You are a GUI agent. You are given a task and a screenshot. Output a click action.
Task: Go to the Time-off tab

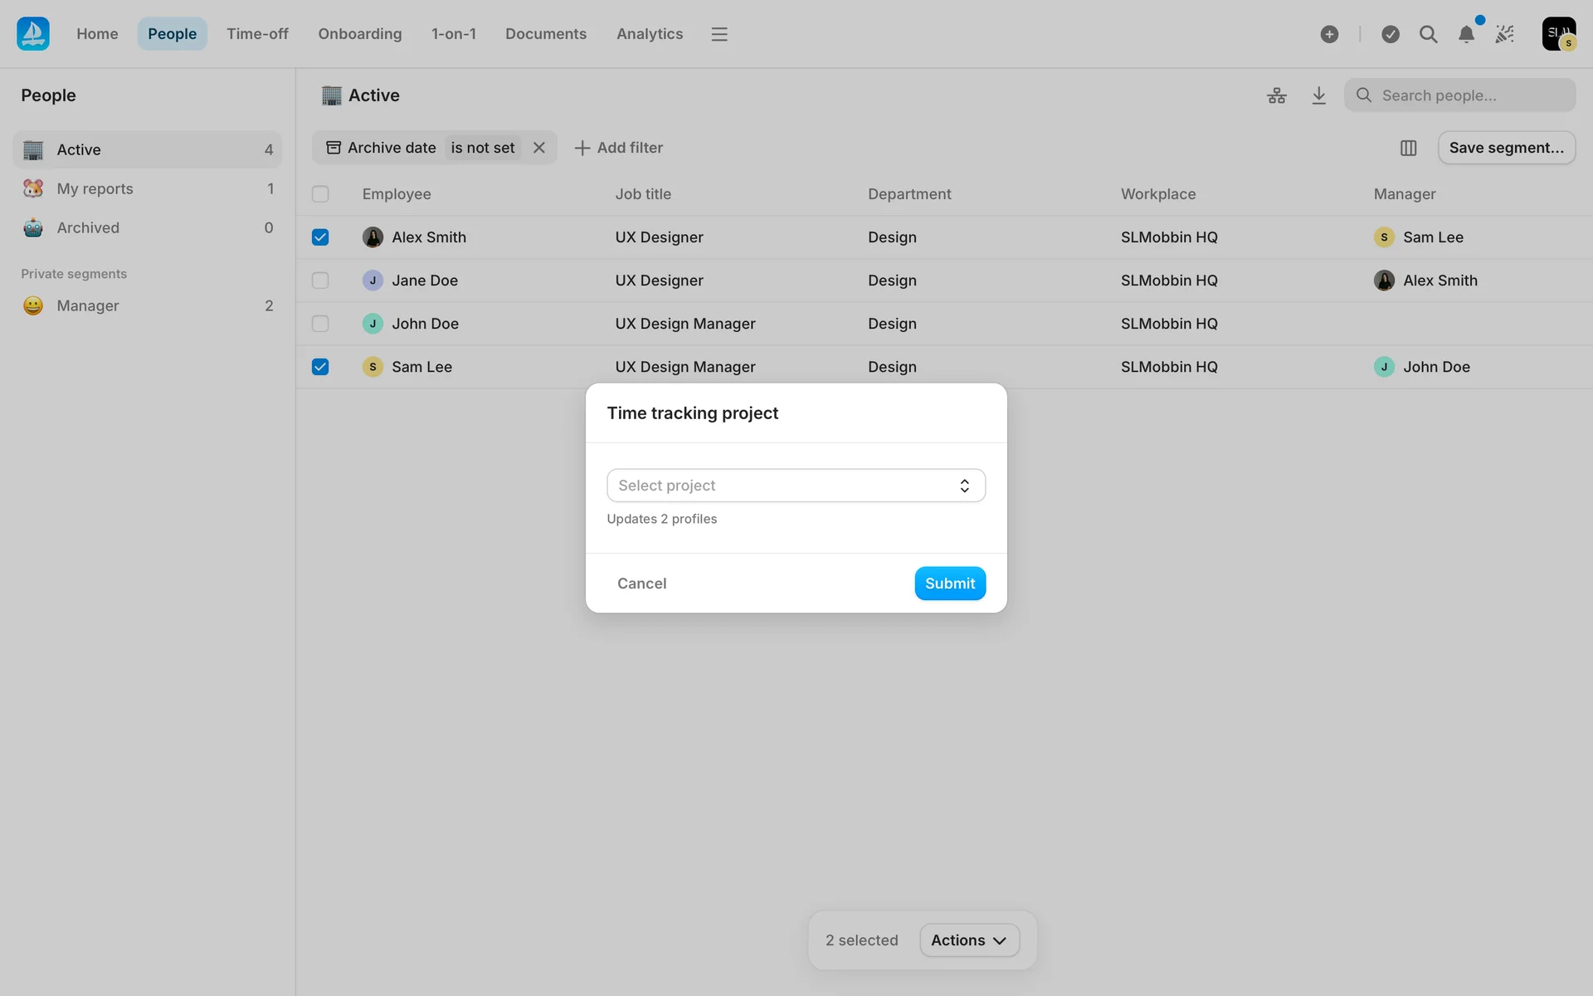click(x=257, y=34)
